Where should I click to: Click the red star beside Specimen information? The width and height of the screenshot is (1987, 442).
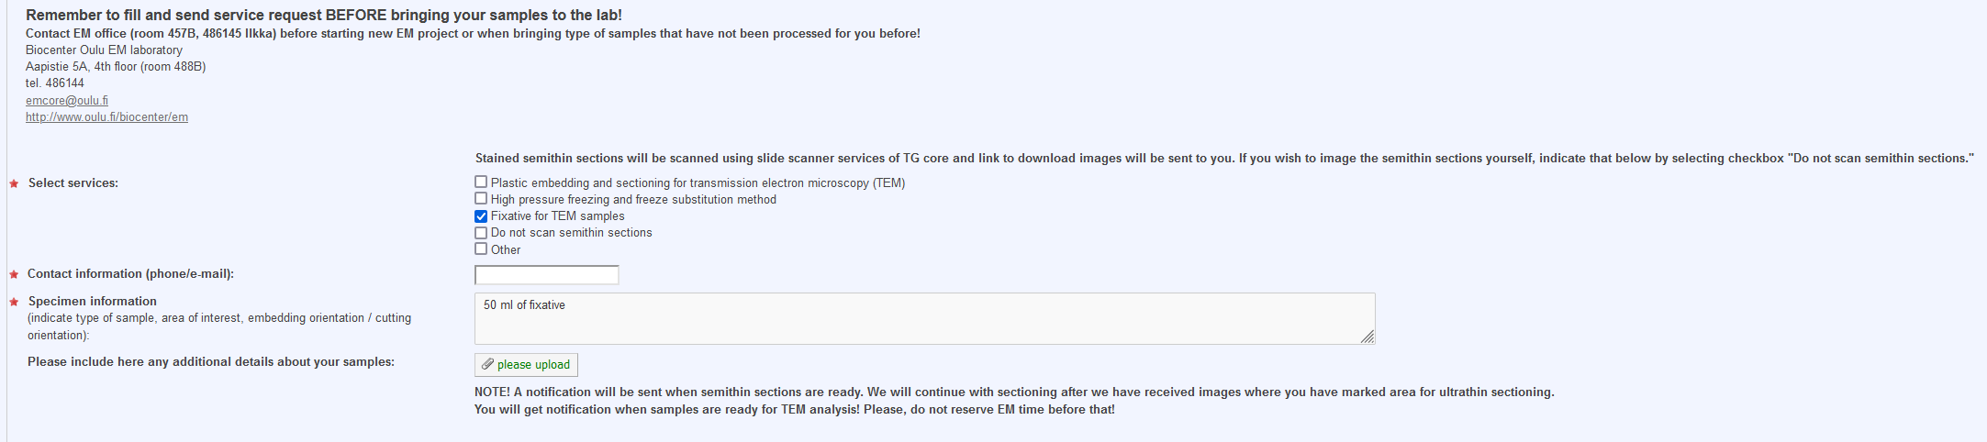pyautogui.click(x=14, y=303)
